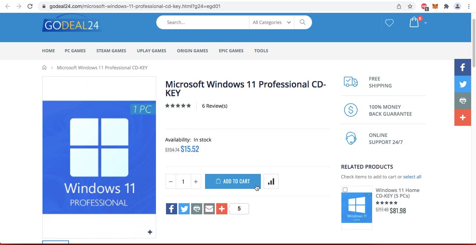This screenshot has height=245, width=476.
Task: Open the All Categories dropdown
Action: pyautogui.click(x=272, y=22)
